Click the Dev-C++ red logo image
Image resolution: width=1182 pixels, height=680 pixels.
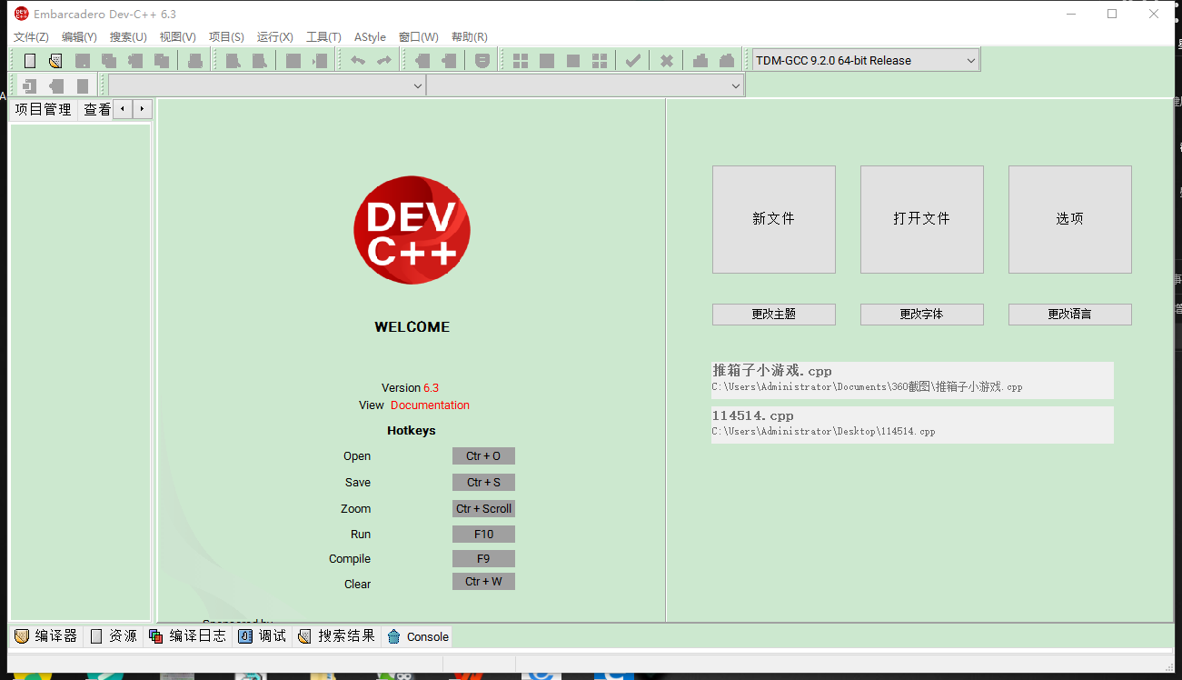(x=412, y=230)
